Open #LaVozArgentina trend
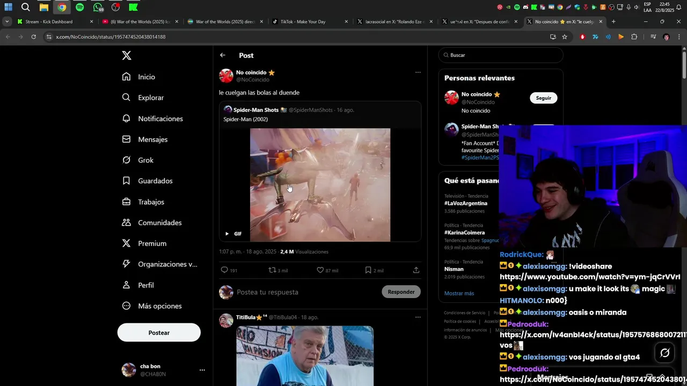This screenshot has width=687, height=386. pyautogui.click(x=466, y=203)
